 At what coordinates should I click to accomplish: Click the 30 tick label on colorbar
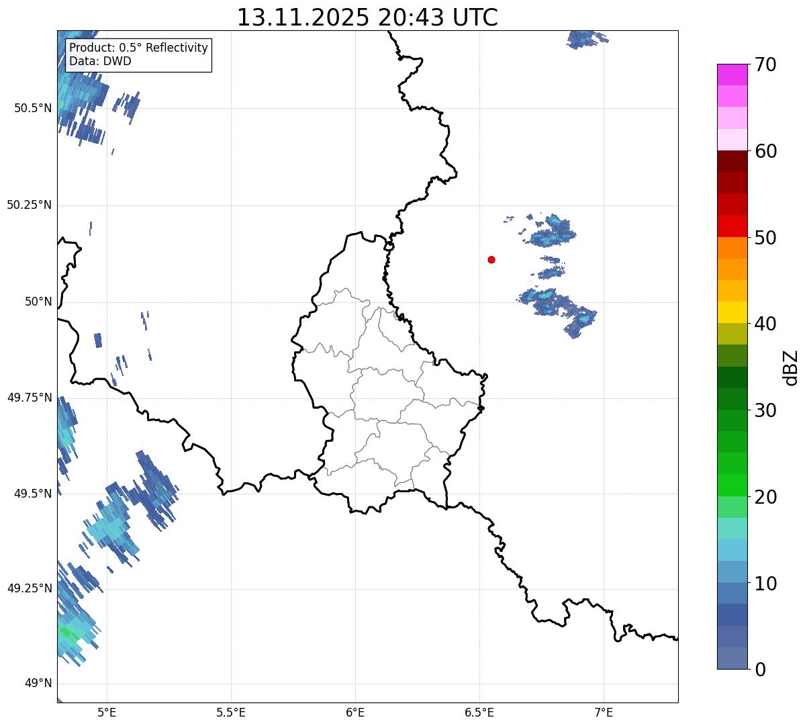[766, 410]
